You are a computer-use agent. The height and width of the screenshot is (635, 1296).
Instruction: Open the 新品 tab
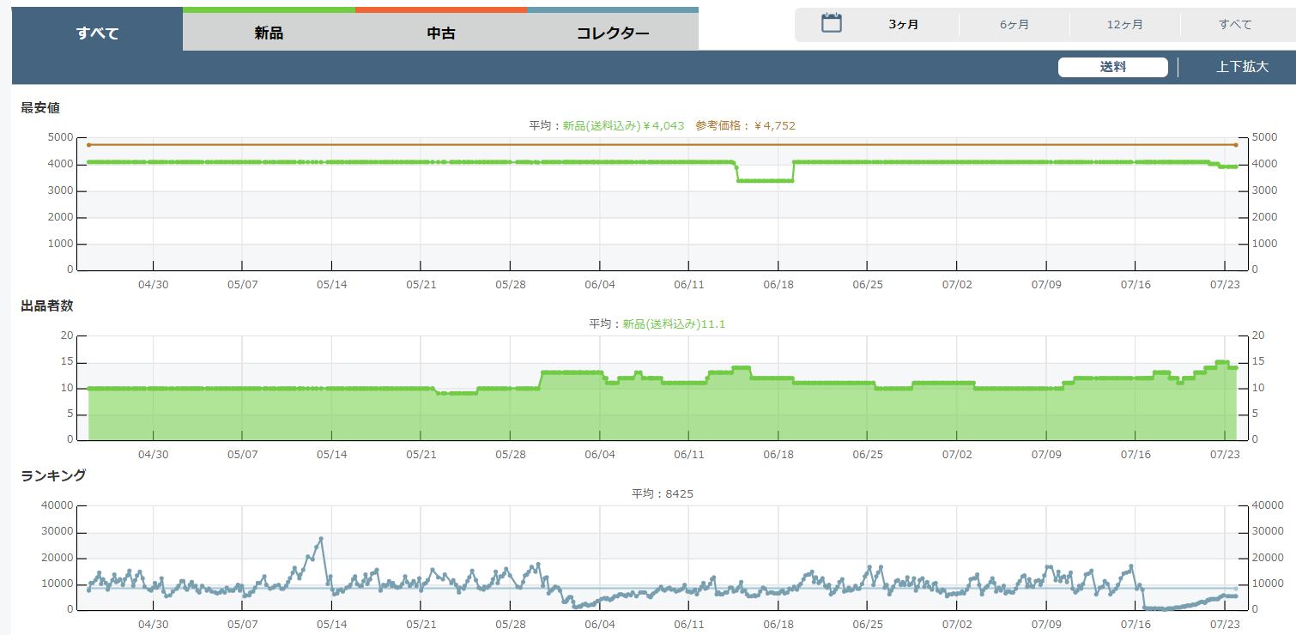coord(269,33)
